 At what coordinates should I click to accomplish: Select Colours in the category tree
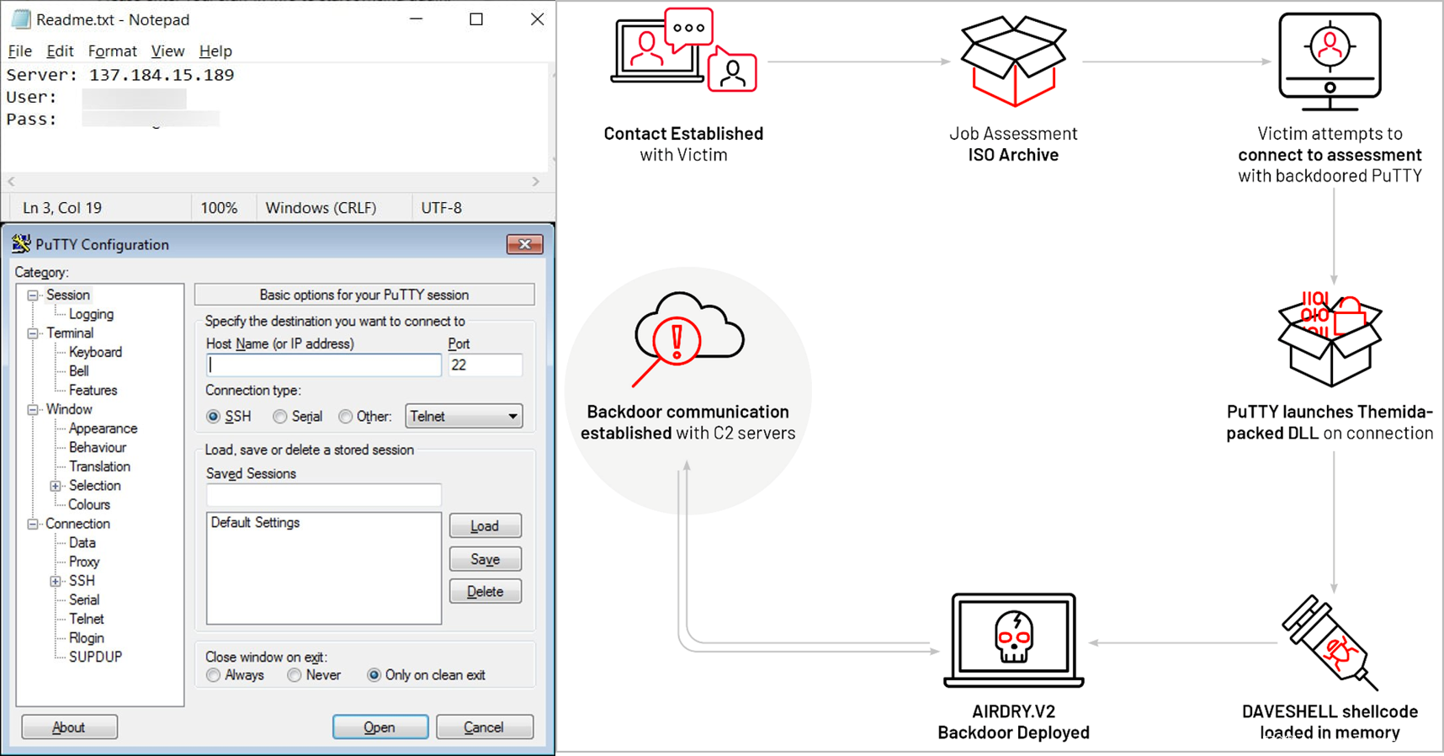pos(89,505)
